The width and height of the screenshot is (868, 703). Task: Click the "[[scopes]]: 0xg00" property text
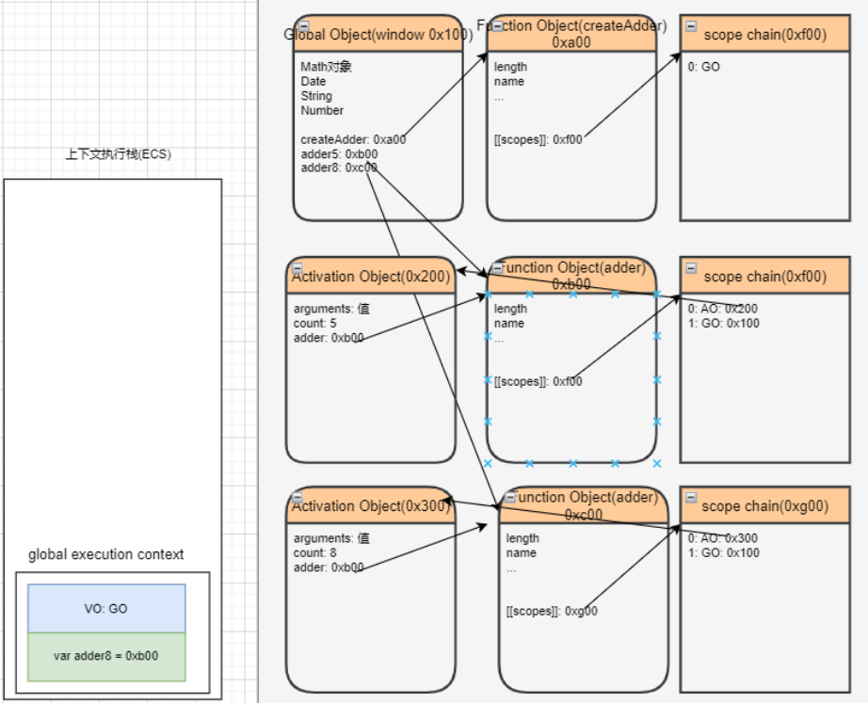(x=551, y=611)
